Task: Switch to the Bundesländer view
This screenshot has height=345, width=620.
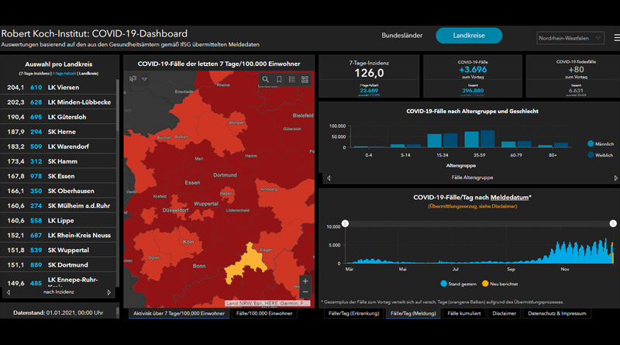Action: [401, 35]
